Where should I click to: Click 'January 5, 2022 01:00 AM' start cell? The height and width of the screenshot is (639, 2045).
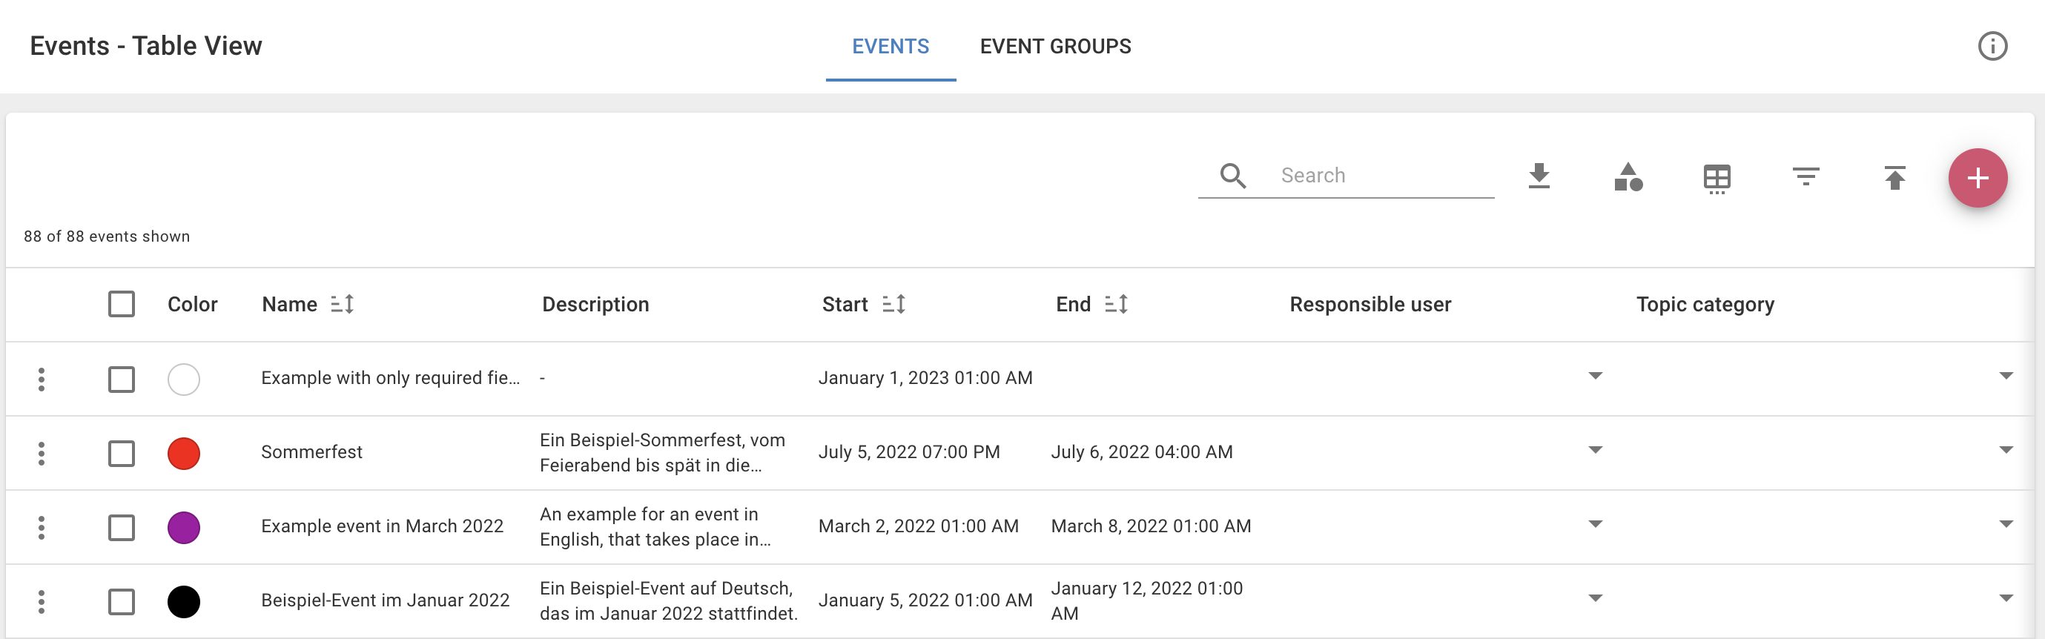925,600
